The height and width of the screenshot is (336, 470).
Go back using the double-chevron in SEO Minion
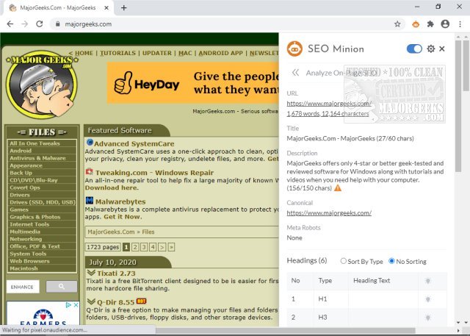(295, 73)
